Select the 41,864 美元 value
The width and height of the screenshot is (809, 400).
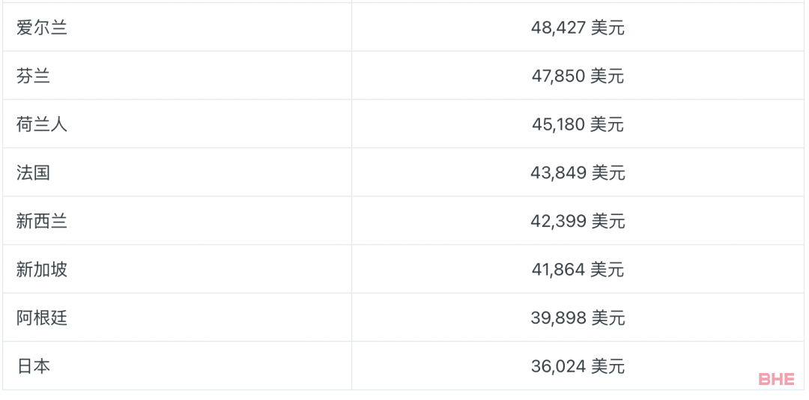578,270
